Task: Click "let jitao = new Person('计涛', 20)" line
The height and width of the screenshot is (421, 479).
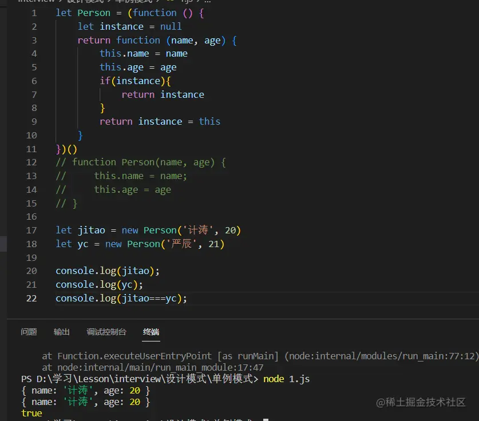Action: coord(148,230)
